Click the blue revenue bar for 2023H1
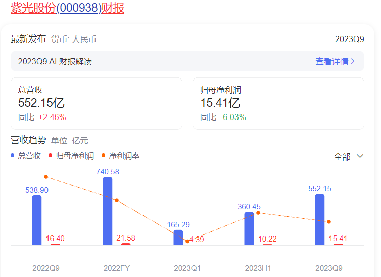 click(x=249, y=228)
